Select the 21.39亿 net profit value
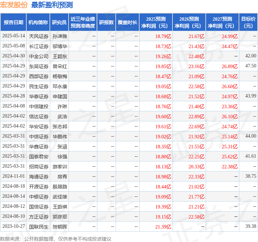The height and width of the screenshot is (242, 258). tap(163, 227)
